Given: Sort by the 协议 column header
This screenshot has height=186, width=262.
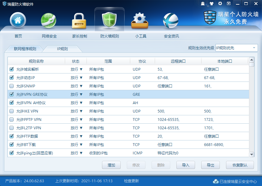Looking at the screenshot, I should click(142, 61).
